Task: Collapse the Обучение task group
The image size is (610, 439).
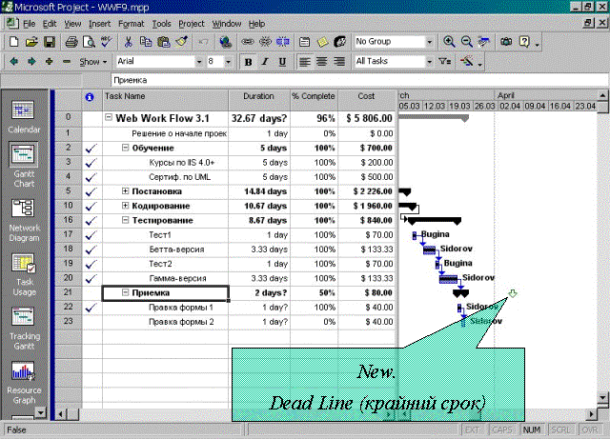Action: tap(125, 148)
